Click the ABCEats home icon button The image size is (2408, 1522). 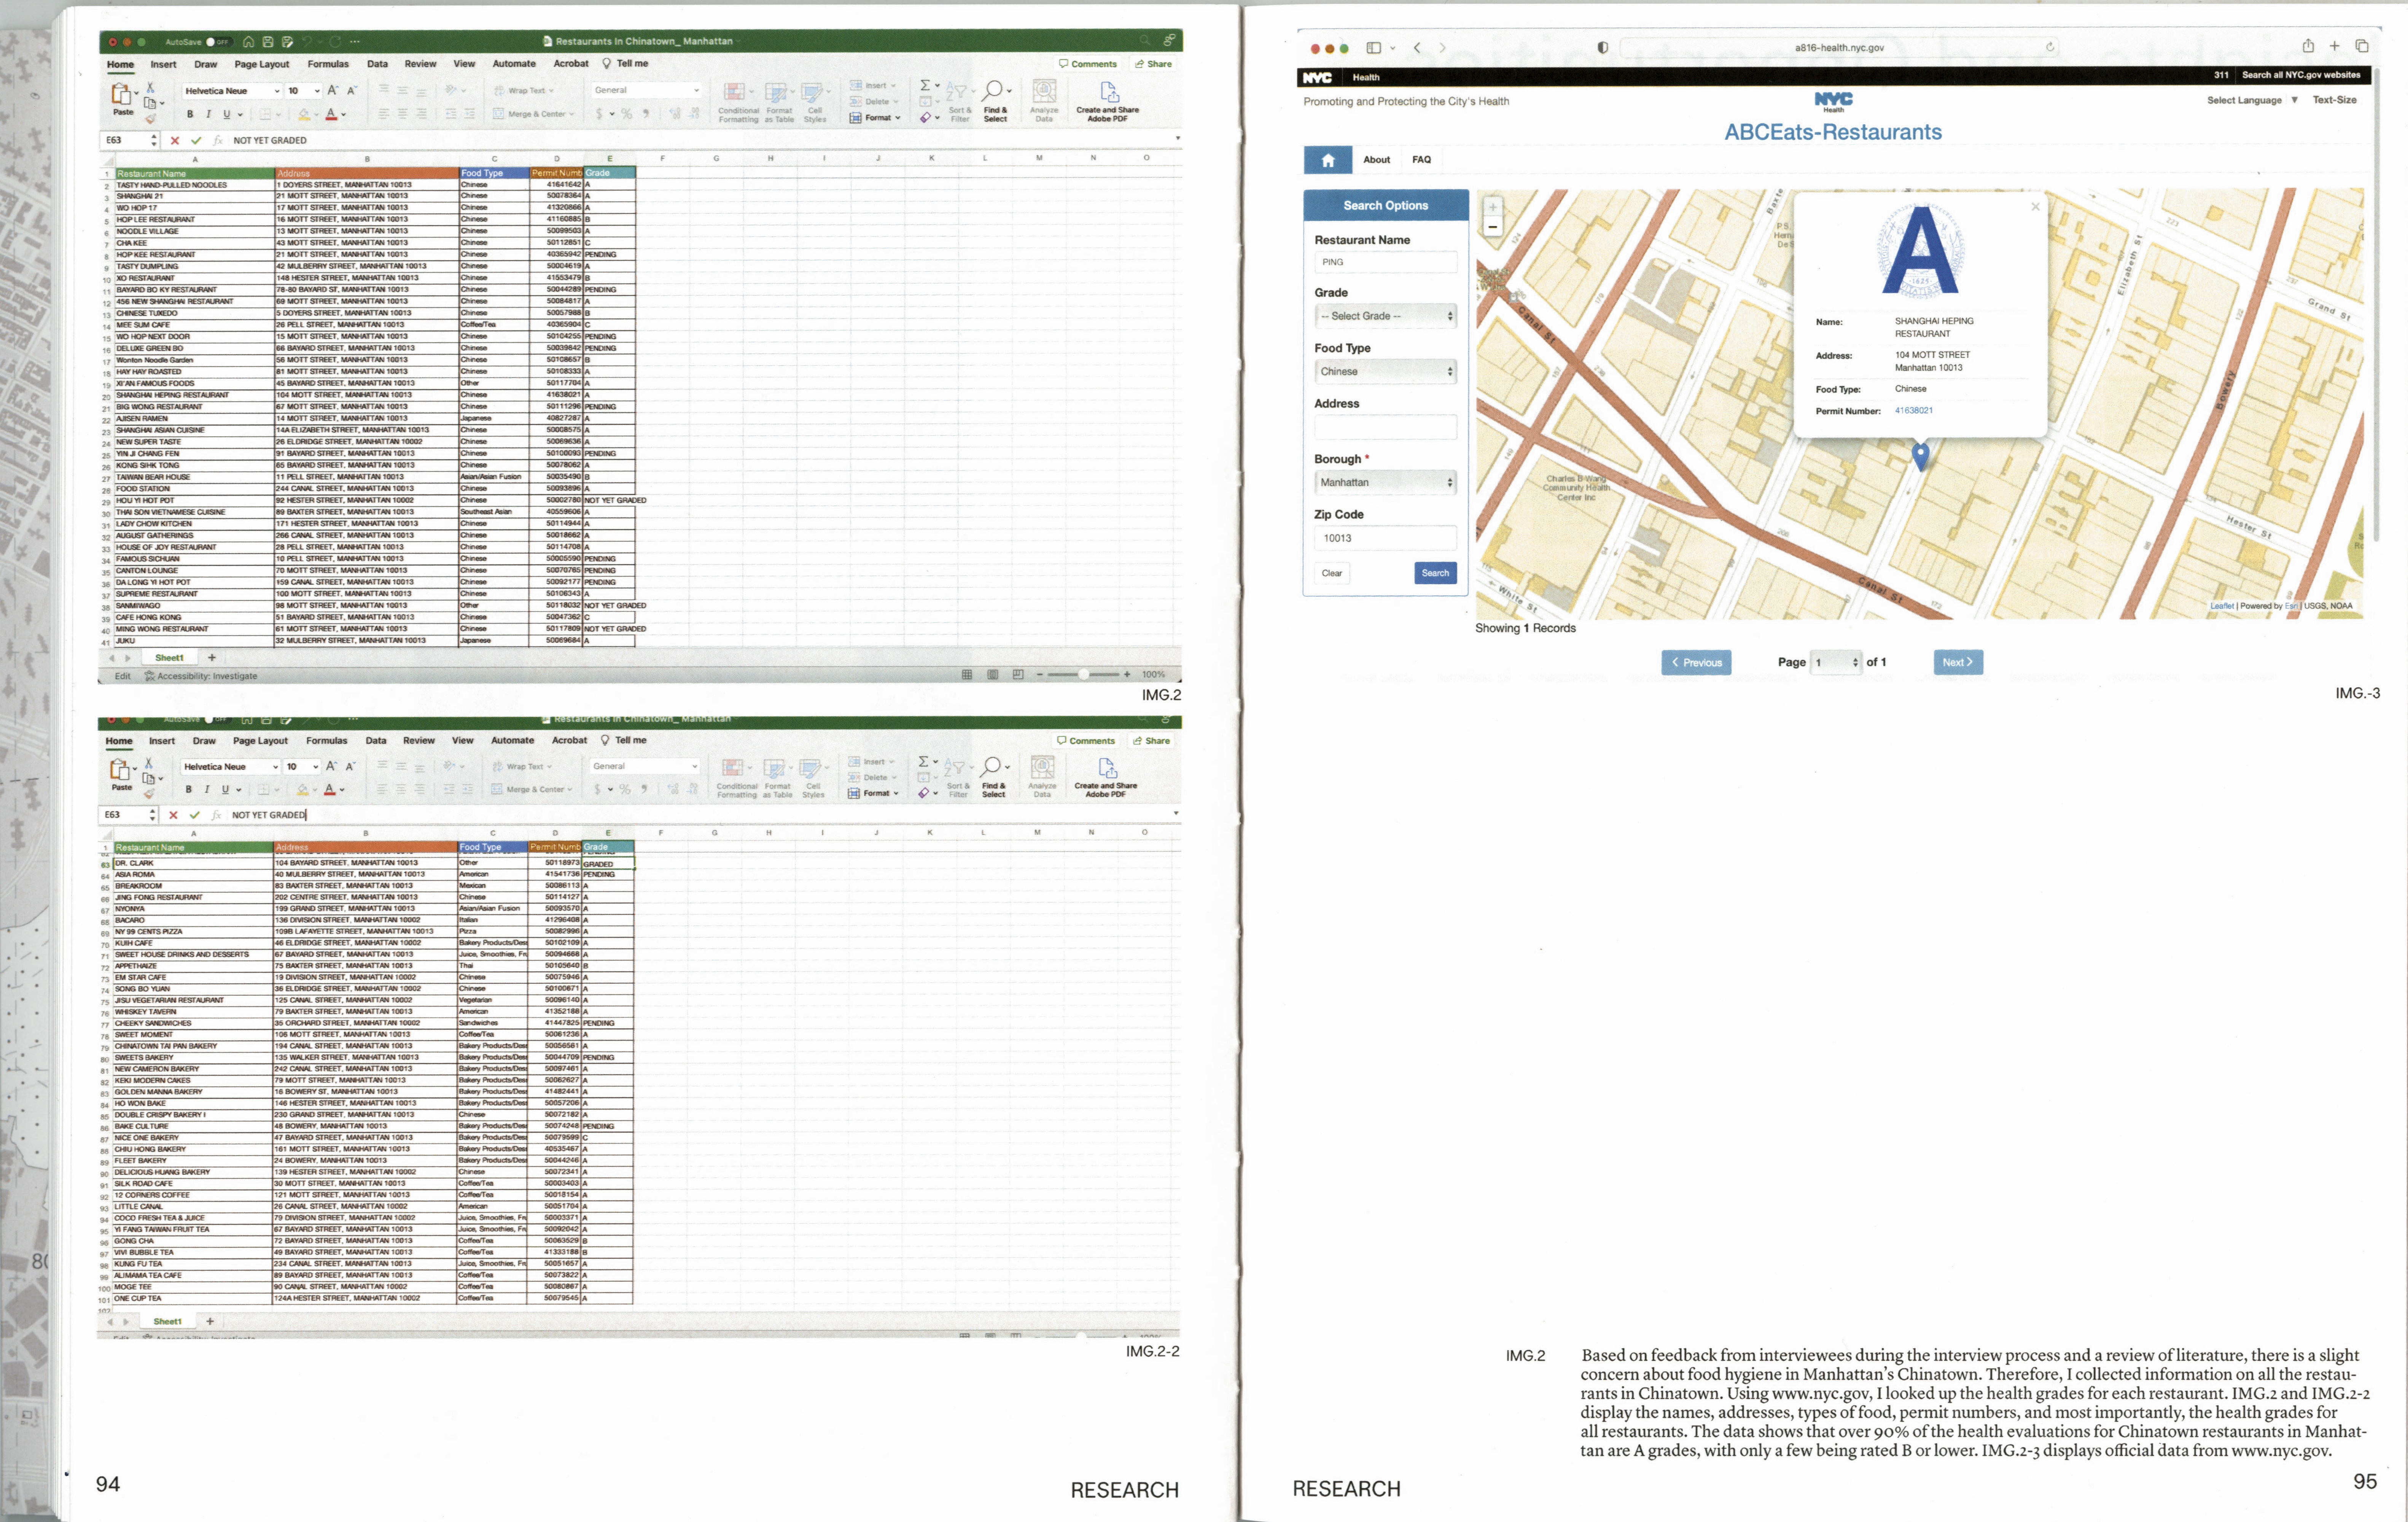click(1327, 160)
